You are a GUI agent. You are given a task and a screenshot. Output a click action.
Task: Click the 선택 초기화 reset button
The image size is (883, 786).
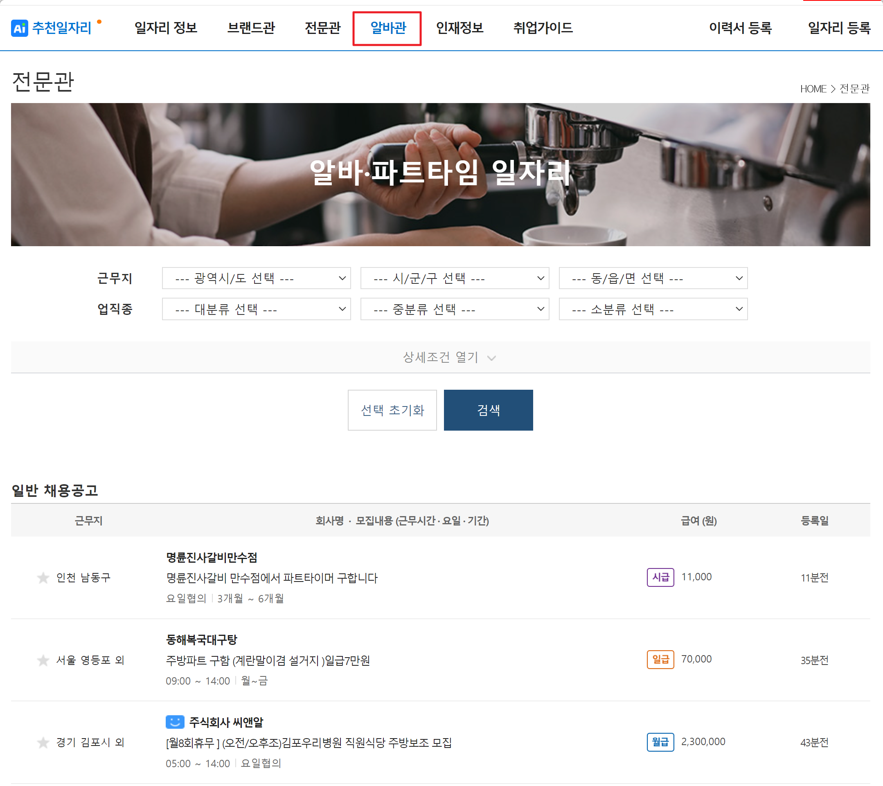[392, 410]
